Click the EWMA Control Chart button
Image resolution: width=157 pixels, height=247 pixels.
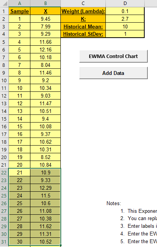[114, 56]
